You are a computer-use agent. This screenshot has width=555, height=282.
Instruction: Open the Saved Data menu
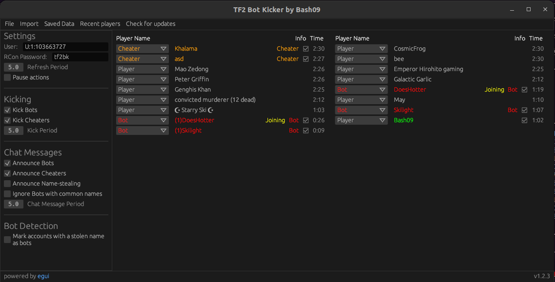point(59,24)
